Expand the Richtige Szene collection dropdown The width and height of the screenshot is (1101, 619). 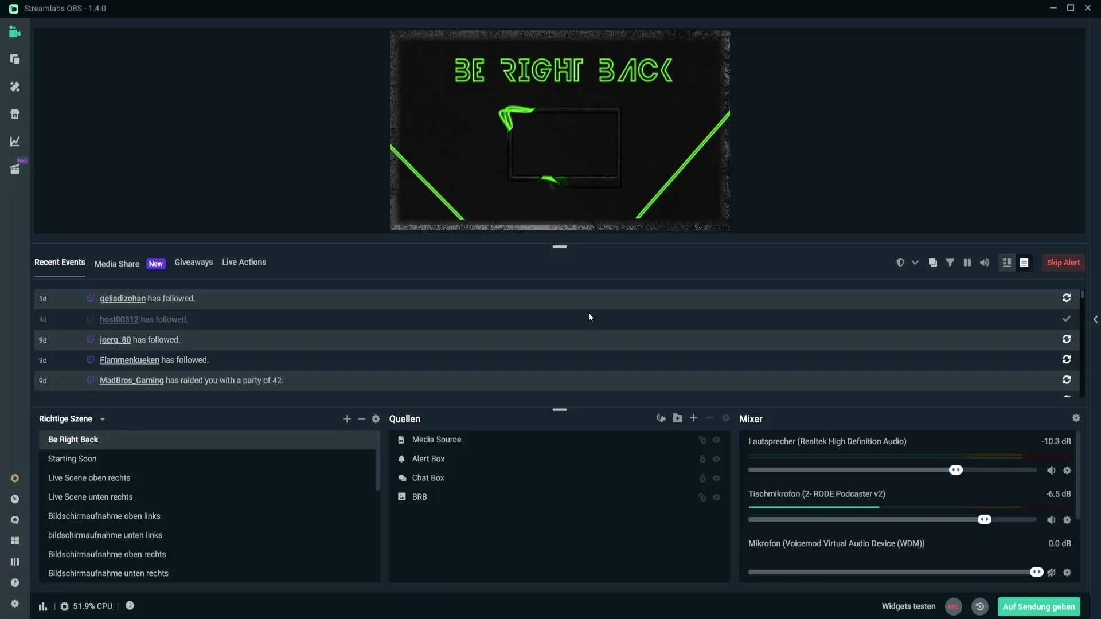click(x=103, y=420)
